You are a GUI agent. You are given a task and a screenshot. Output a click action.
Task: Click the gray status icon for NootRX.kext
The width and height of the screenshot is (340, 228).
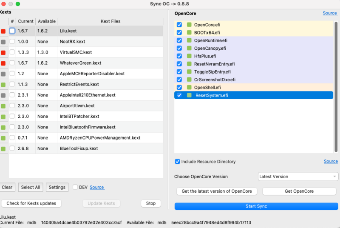pyautogui.click(x=3, y=42)
